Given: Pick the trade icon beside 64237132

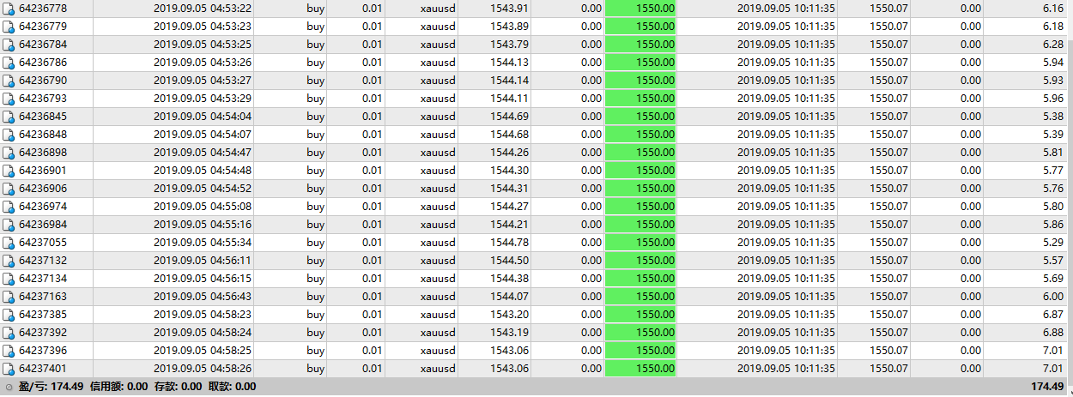Looking at the screenshot, I should click(x=9, y=261).
